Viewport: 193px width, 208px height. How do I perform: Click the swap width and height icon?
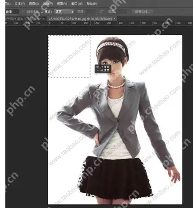pyautogui.click(x=102, y=12)
